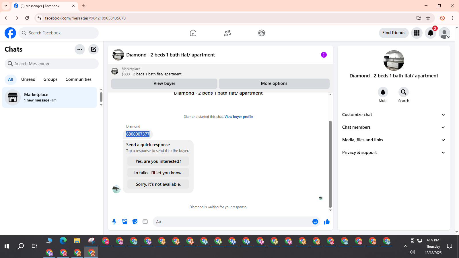Image resolution: width=459 pixels, height=258 pixels.
Task: Attach a photo with the image icon
Action: 125,222
